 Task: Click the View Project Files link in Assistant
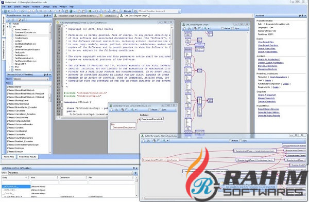266,42
